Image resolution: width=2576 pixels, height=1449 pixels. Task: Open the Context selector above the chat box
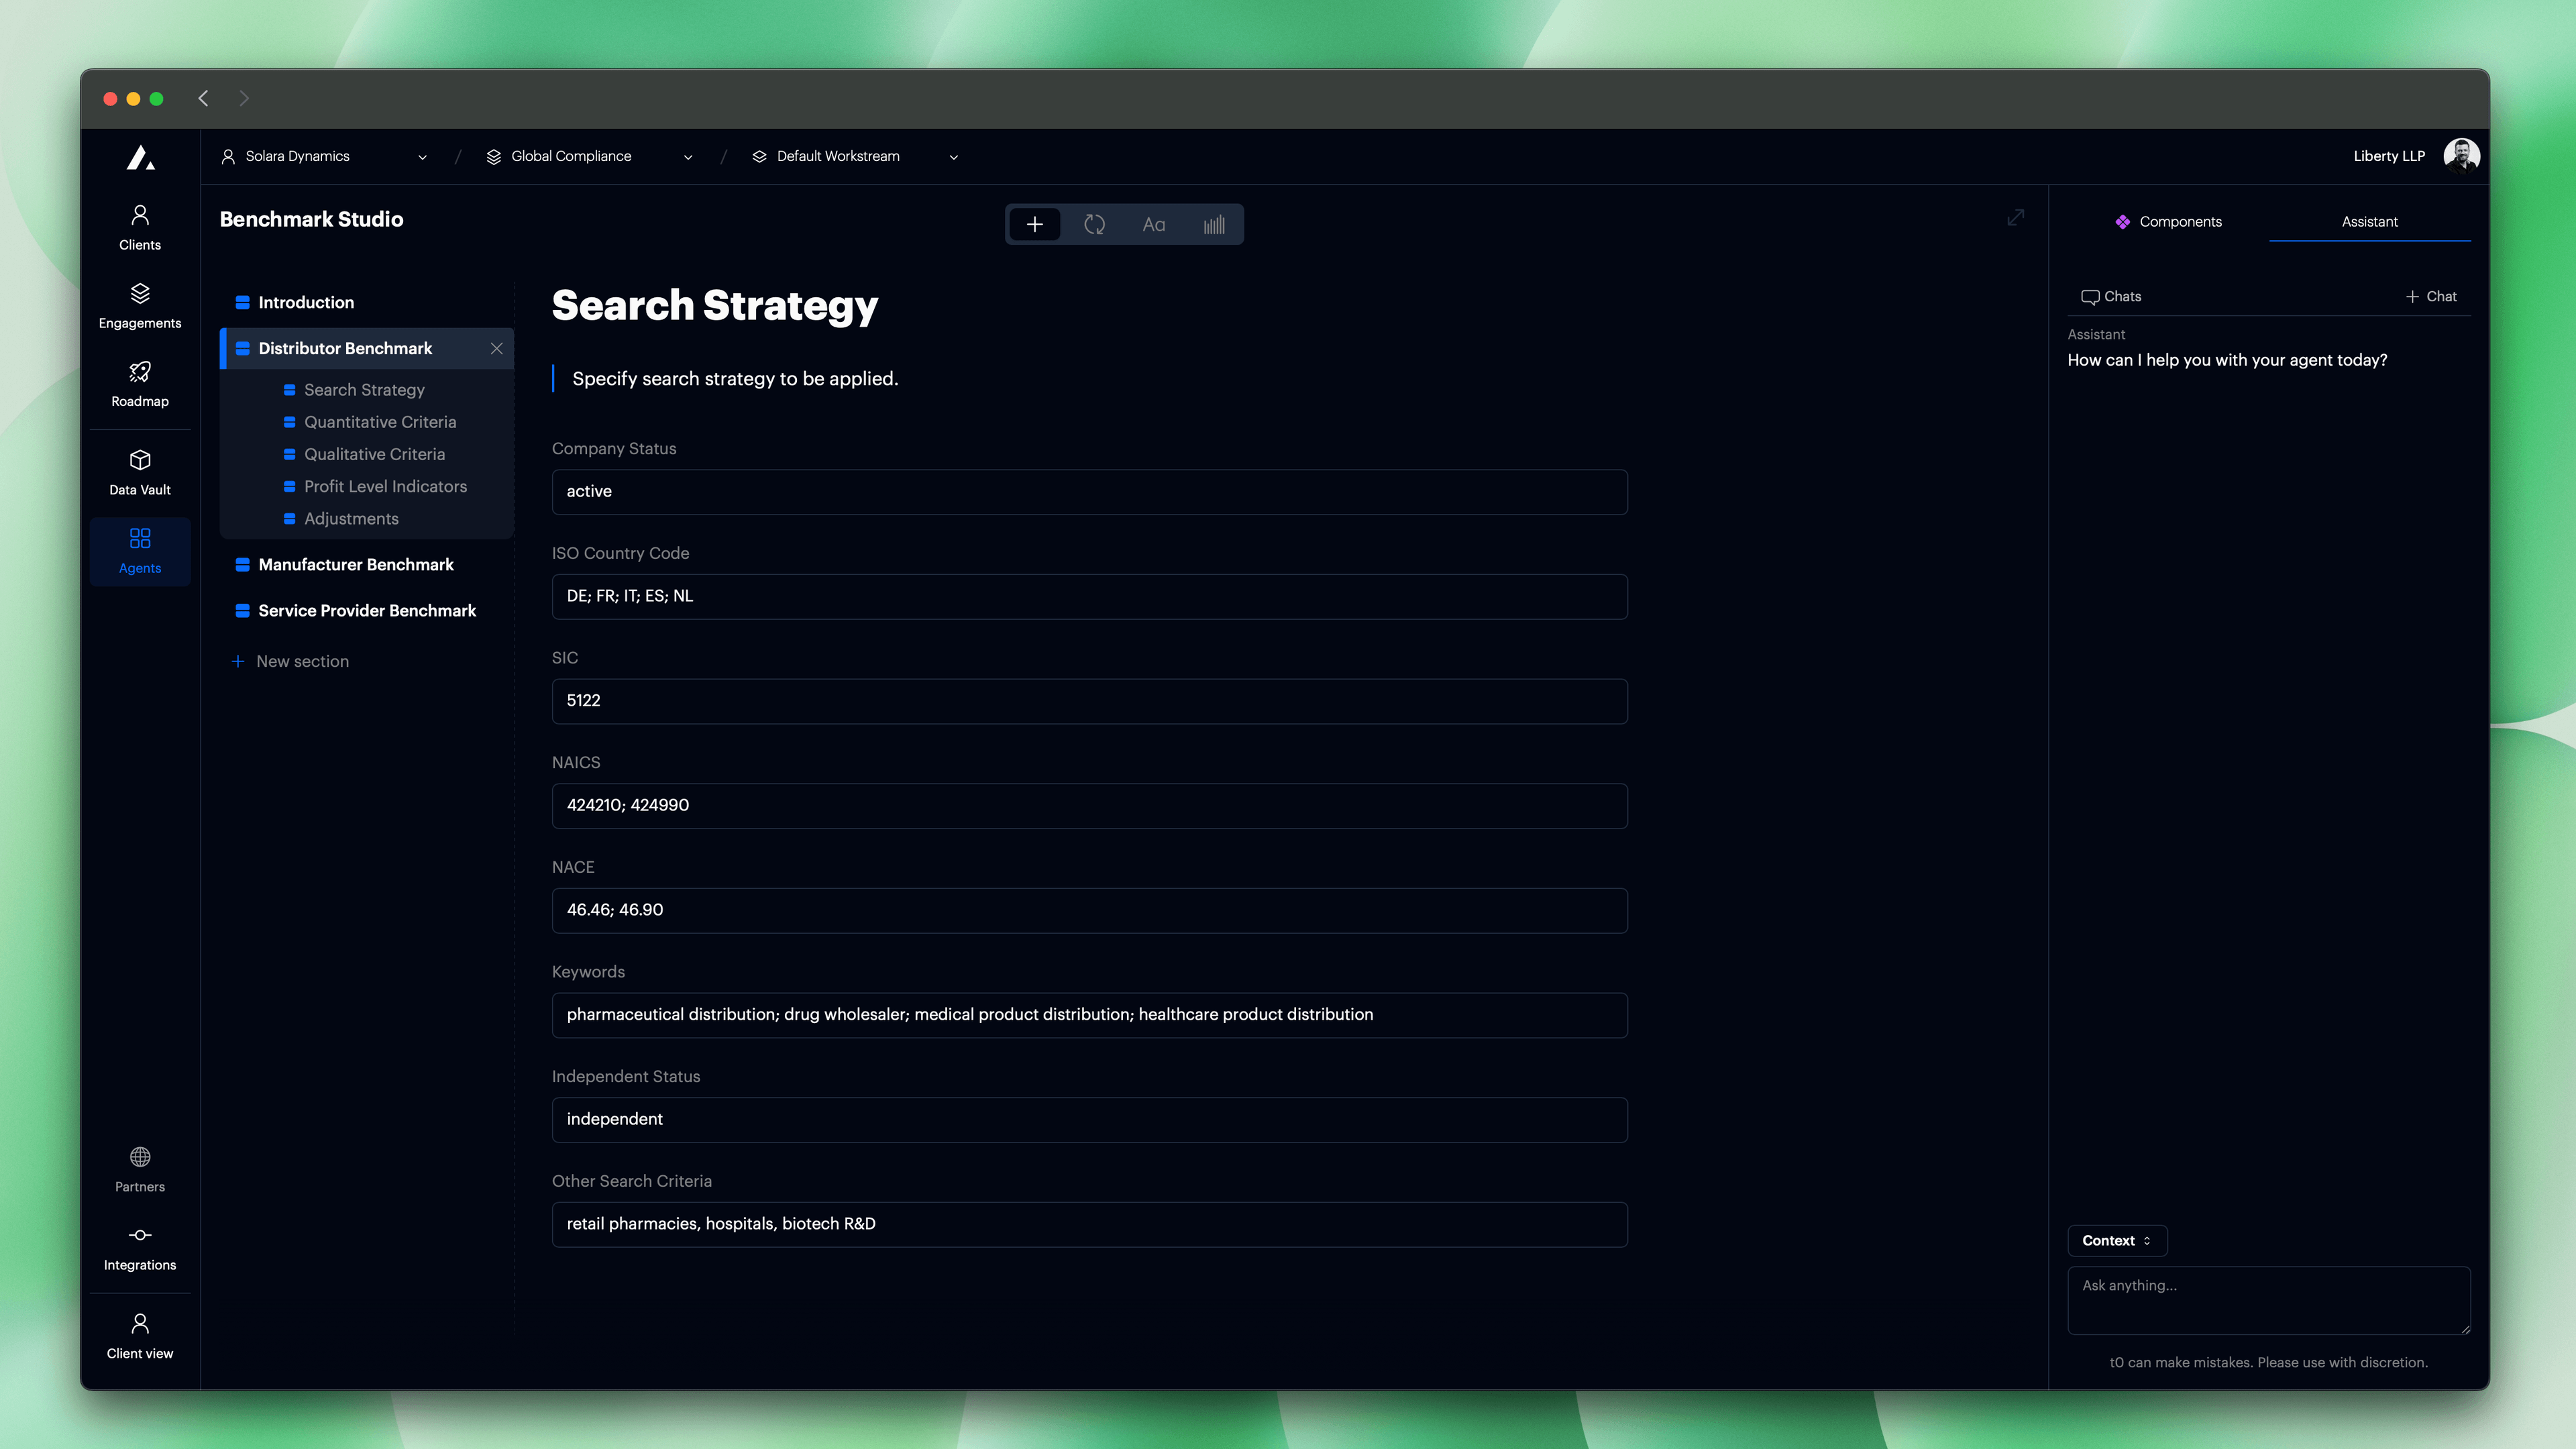(2117, 1240)
